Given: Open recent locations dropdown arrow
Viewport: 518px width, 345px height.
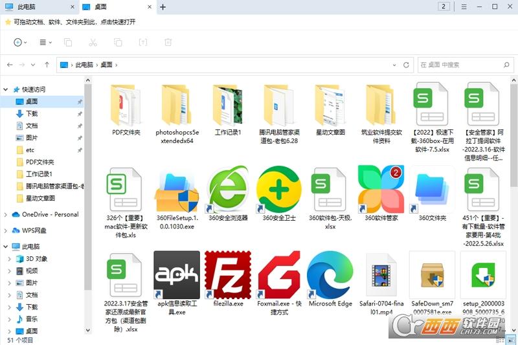Looking at the screenshot, I should coord(33,65).
